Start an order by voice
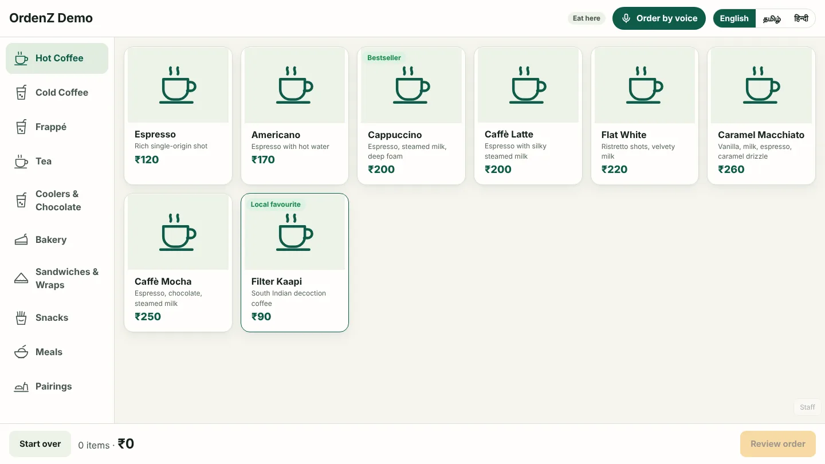This screenshot has width=825, height=464. tap(659, 18)
